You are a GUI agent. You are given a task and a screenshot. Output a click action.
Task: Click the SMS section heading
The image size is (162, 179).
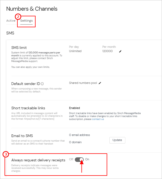[10, 33]
